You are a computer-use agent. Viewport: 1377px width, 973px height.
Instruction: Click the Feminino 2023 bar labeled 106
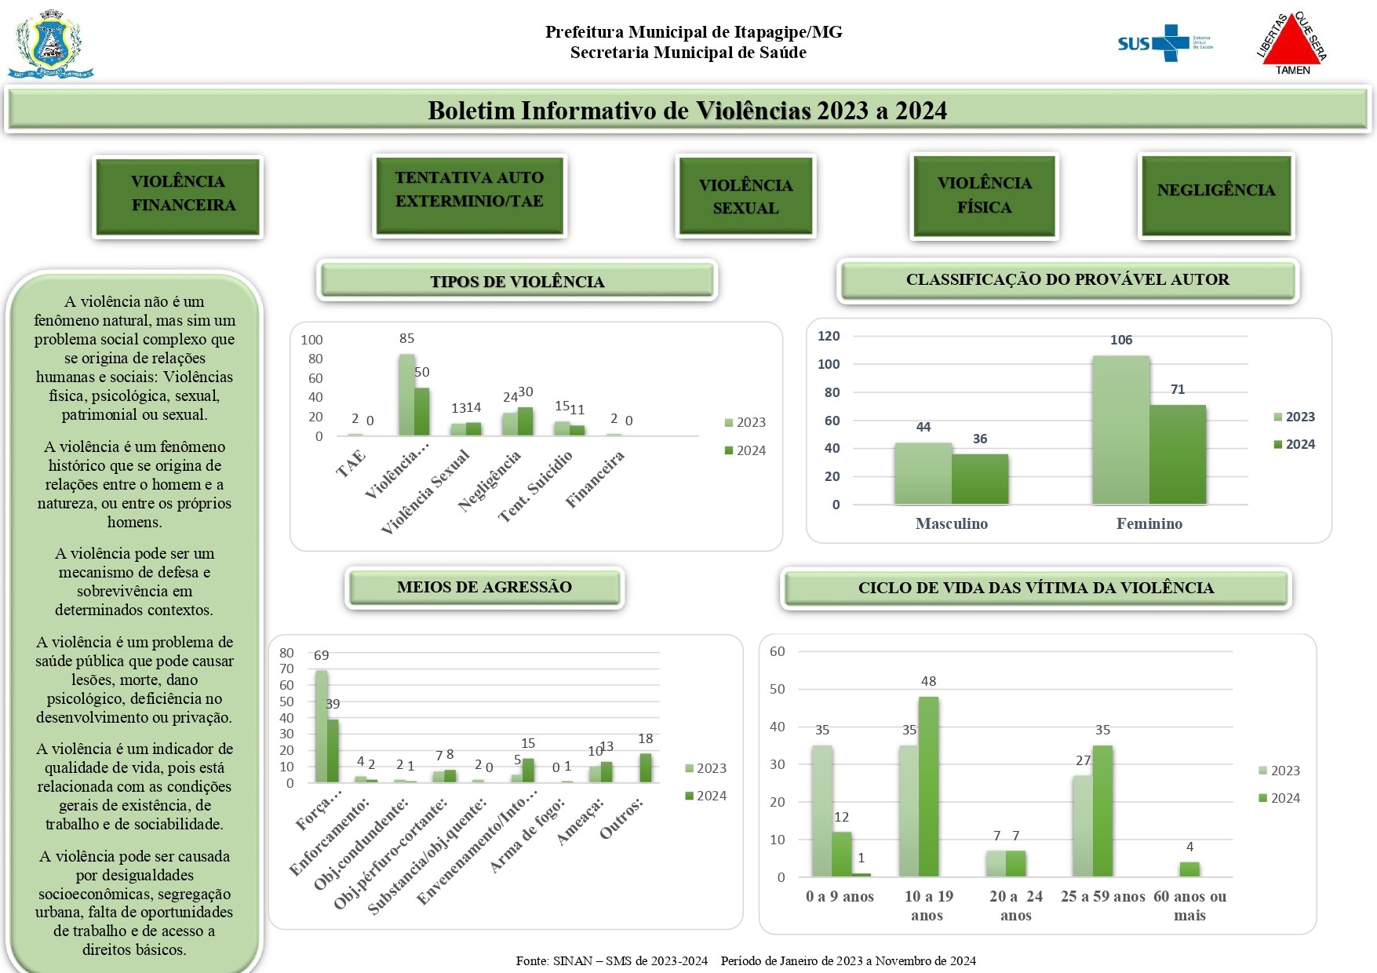click(x=1120, y=430)
